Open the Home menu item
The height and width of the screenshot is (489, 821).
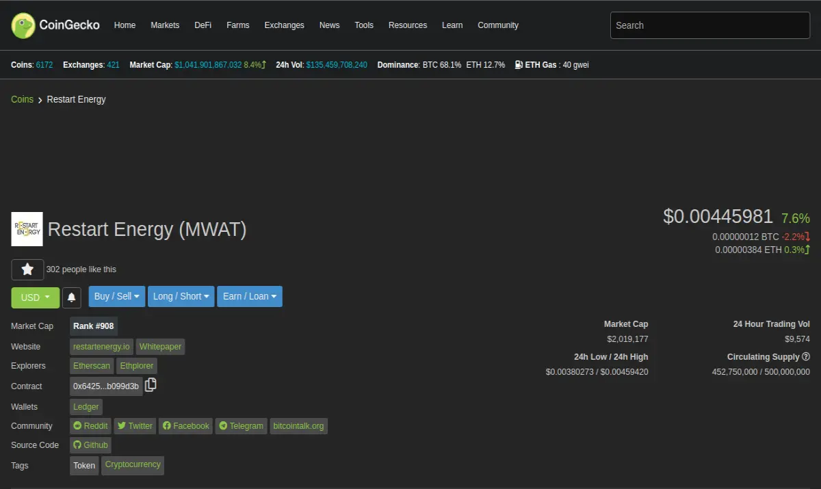(125, 25)
